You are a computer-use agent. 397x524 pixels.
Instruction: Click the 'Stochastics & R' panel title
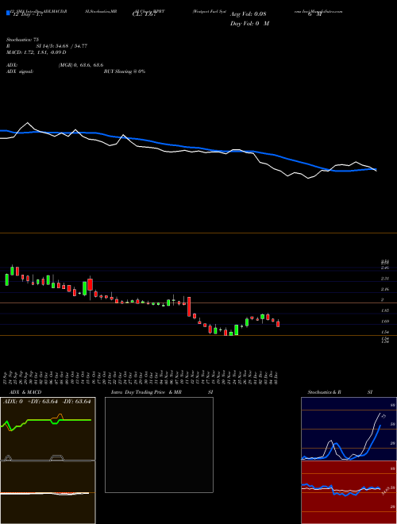coord(325,392)
